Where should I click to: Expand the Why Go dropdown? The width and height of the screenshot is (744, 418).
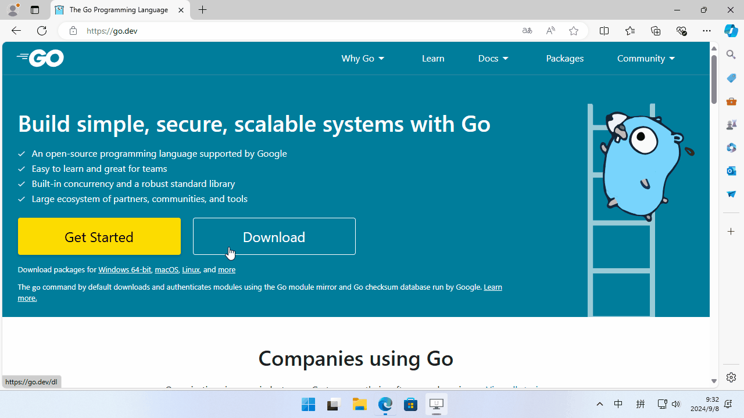pyautogui.click(x=363, y=58)
